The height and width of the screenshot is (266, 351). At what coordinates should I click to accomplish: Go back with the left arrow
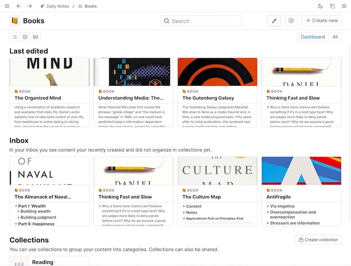pyautogui.click(x=19, y=6)
